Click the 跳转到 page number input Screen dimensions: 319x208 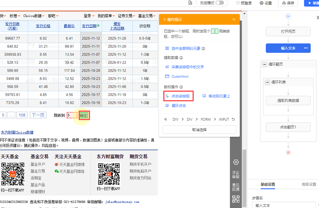pyautogui.click(x=72, y=115)
